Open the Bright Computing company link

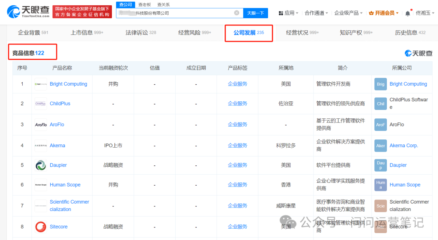[x=408, y=84]
